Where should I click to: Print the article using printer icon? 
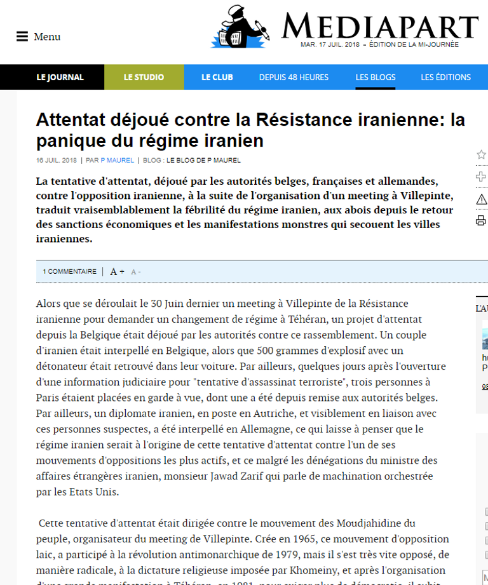481,220
